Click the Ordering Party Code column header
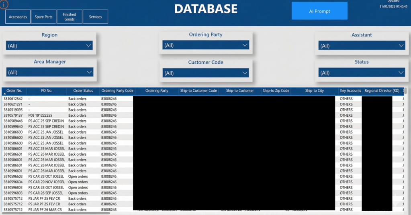Image resolution: width=411 pixels, height=215 pixels. click(117, 91)
